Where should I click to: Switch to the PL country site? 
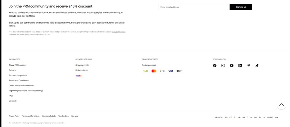(x=251, y=117)
